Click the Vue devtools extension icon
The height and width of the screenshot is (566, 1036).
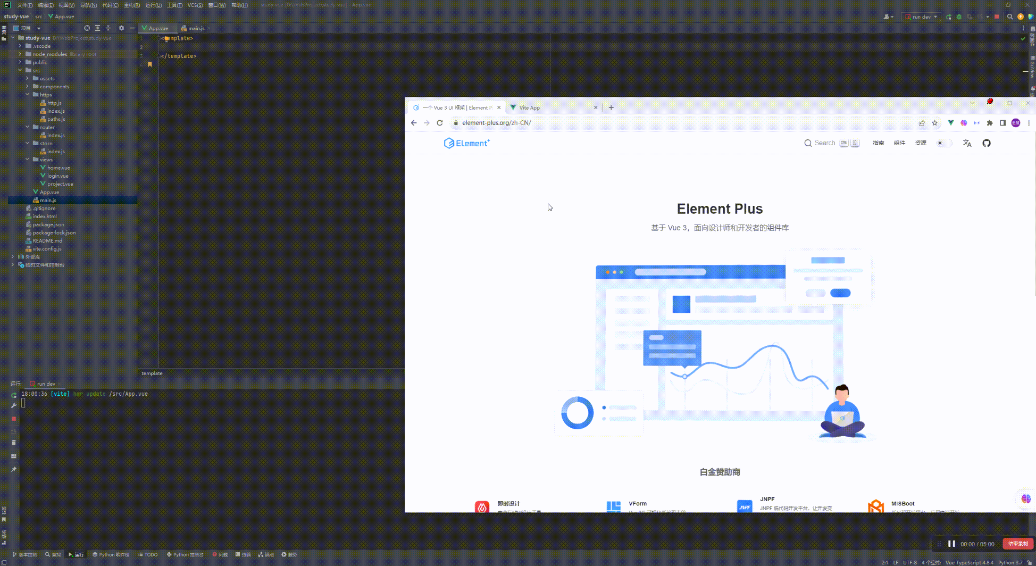951,123
